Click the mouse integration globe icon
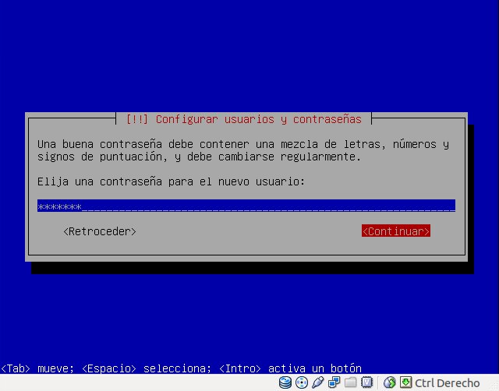This screenshot has height=391, width=499. 389,382
